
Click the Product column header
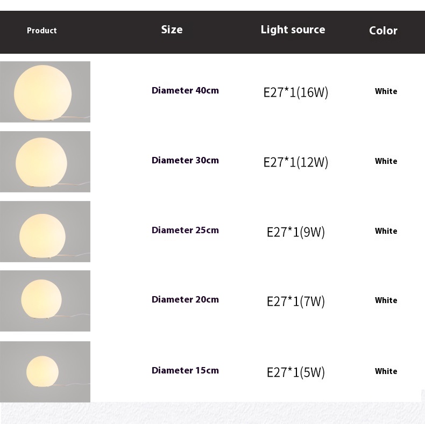41,31
